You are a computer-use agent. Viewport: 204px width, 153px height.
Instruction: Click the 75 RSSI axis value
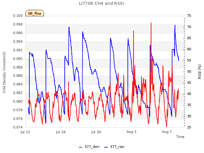(189, 16)
